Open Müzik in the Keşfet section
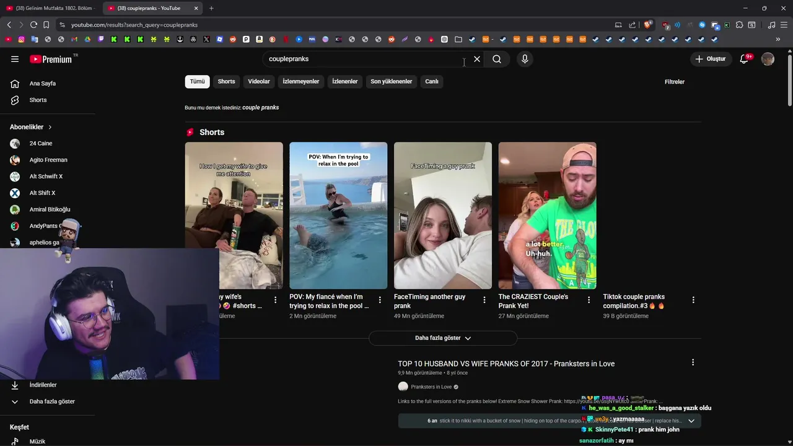This screenshot has width=793, height=446. (x=37, y=441)
